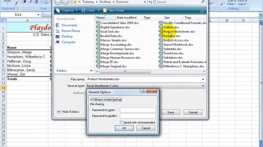263x147 pixels.
Task: Open the Save as type dropdown
Action: coord(145,86)
